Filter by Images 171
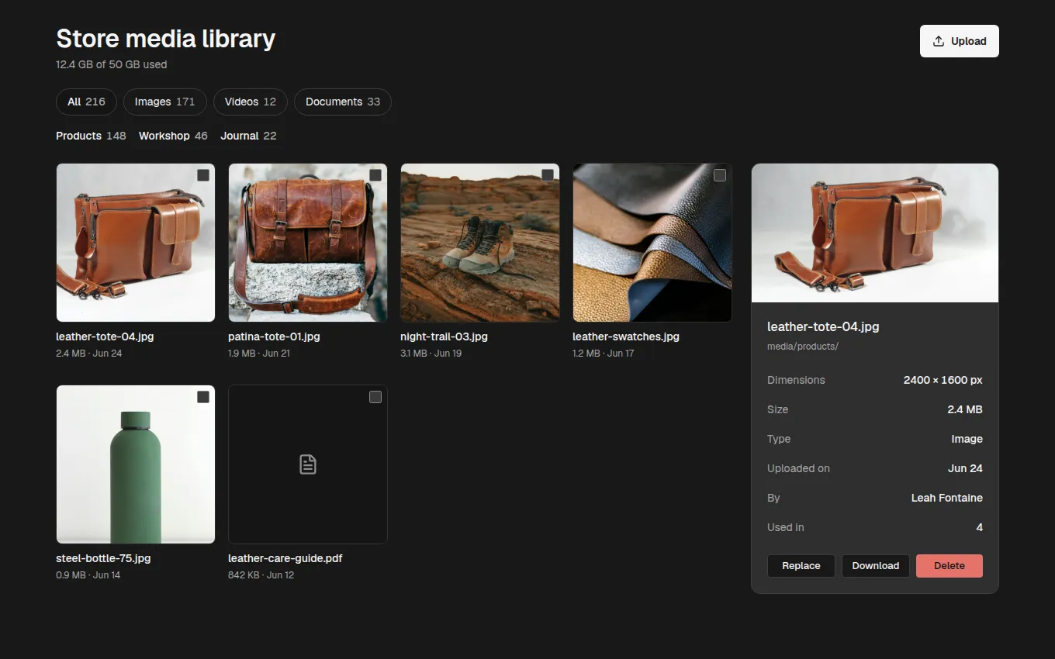 pyautogui.click(x=165, y=102)
